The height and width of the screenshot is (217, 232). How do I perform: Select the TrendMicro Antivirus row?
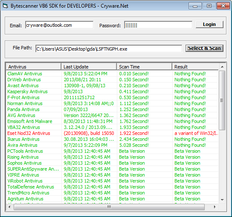coord(112,193)
